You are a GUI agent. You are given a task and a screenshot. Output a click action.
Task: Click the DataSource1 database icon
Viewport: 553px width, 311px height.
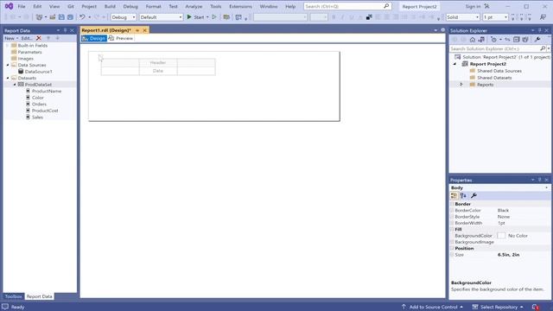tap(21, 71)
